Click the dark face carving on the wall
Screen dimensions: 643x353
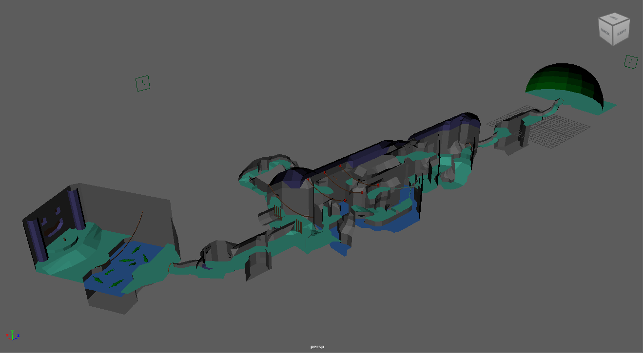coord(53,224)
